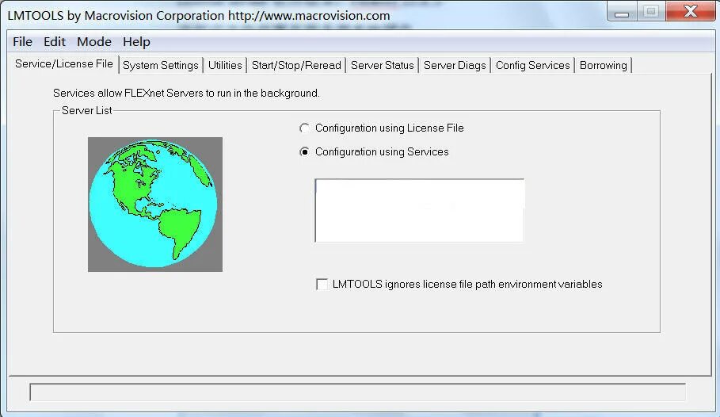Click the empty services list box
720x417 pixels.
click(419, 211)
